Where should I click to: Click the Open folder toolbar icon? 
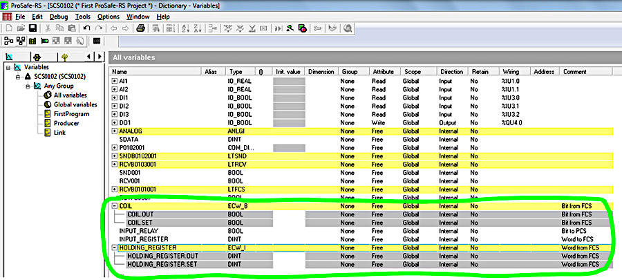[x=21, y=28]
